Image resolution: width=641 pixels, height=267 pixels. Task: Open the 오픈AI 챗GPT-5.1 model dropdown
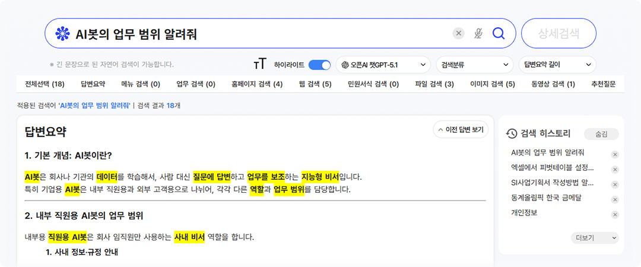[x=383, y=64]
